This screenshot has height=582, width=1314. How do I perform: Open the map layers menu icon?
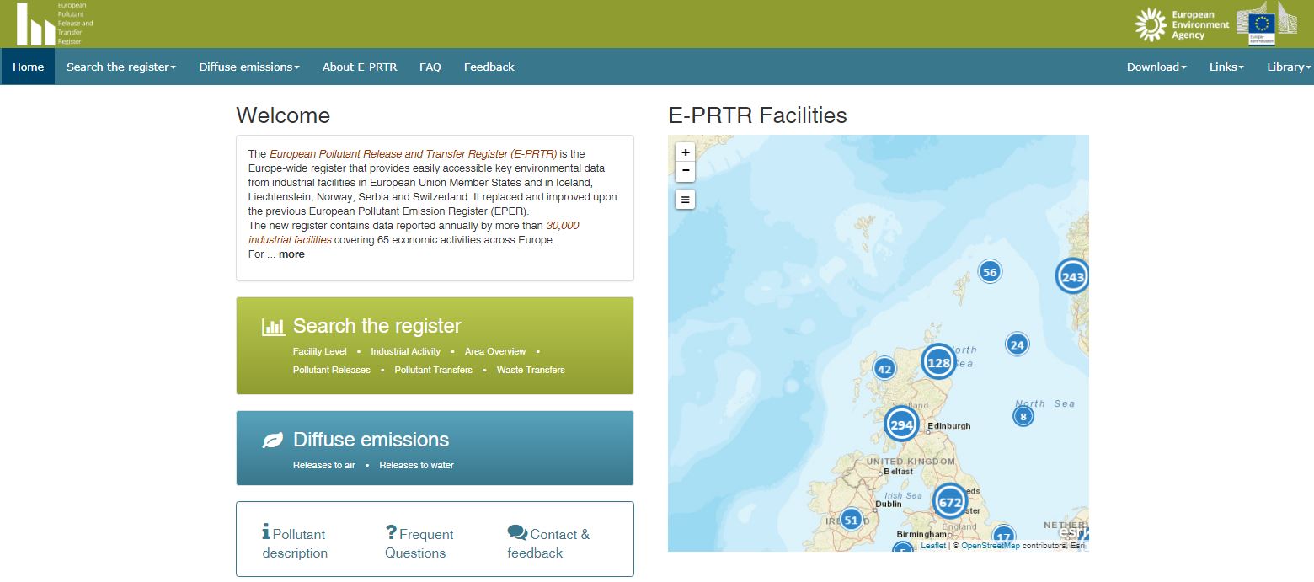pos(686,200)
